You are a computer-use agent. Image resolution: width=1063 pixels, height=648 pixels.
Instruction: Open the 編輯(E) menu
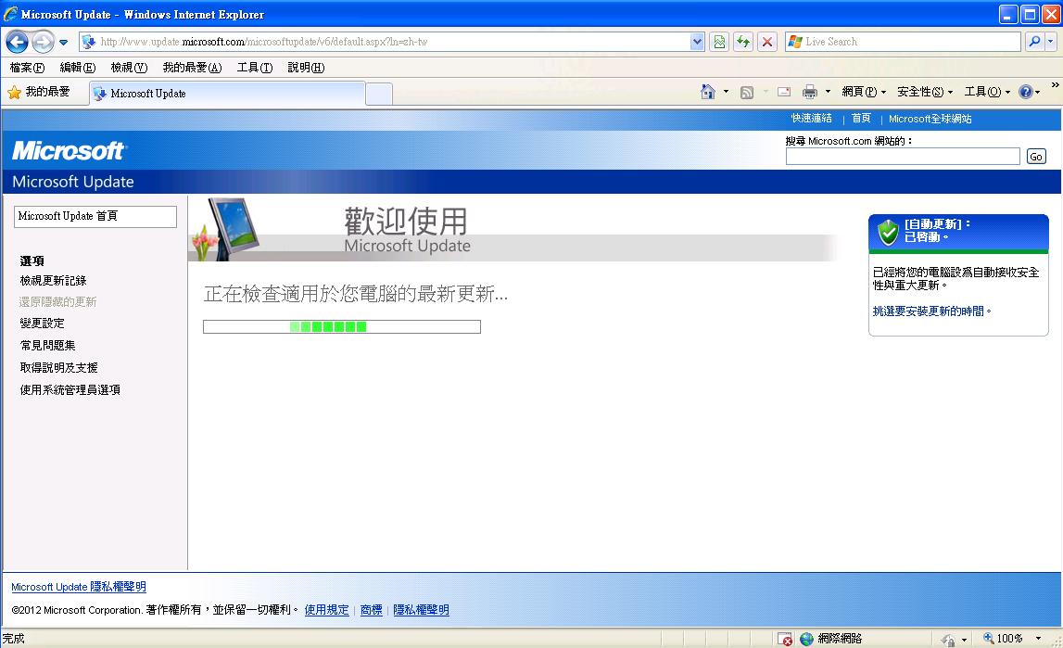coord(77,67)
